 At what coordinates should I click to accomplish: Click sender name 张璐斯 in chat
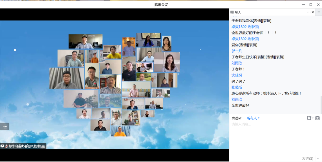(x=237, y=87)
